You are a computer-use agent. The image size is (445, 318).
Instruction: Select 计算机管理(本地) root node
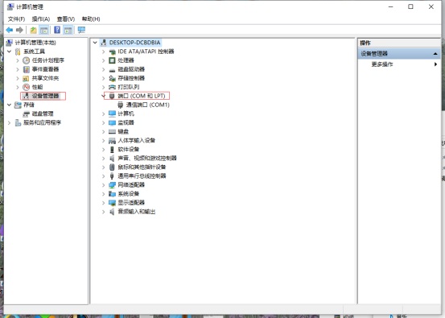[x=35, y=43]
